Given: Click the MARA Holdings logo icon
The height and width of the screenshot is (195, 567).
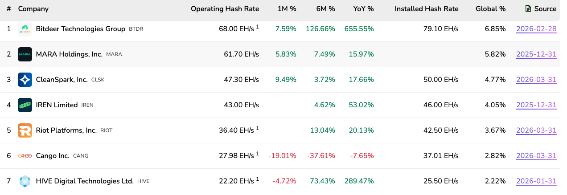Looking at the screenshot, I should 25,54.
